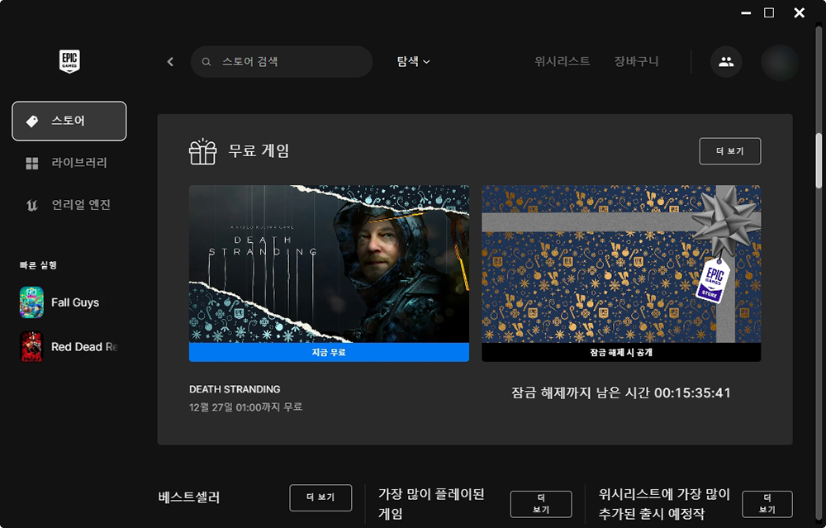Click the vertical scrollbar thumb
Image resolution: width=826 pixels, height=528 pixels.
[x=819, y=161]
